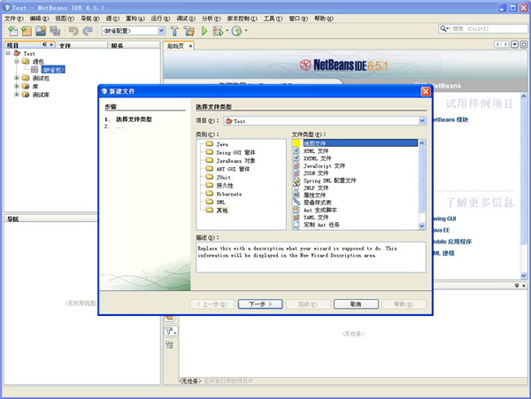The width and height of the screenshot is (531, 399).
Task: Click the filter icon in the tasks panel
Action: coord(169,331)
